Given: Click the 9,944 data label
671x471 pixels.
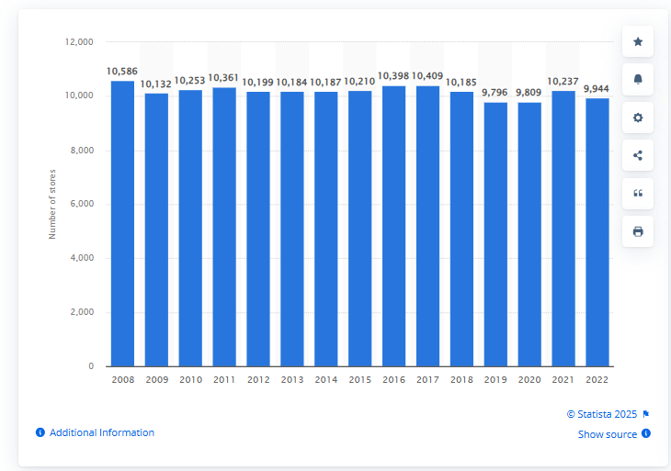Looking at the screenshot, I should [597, 89].
